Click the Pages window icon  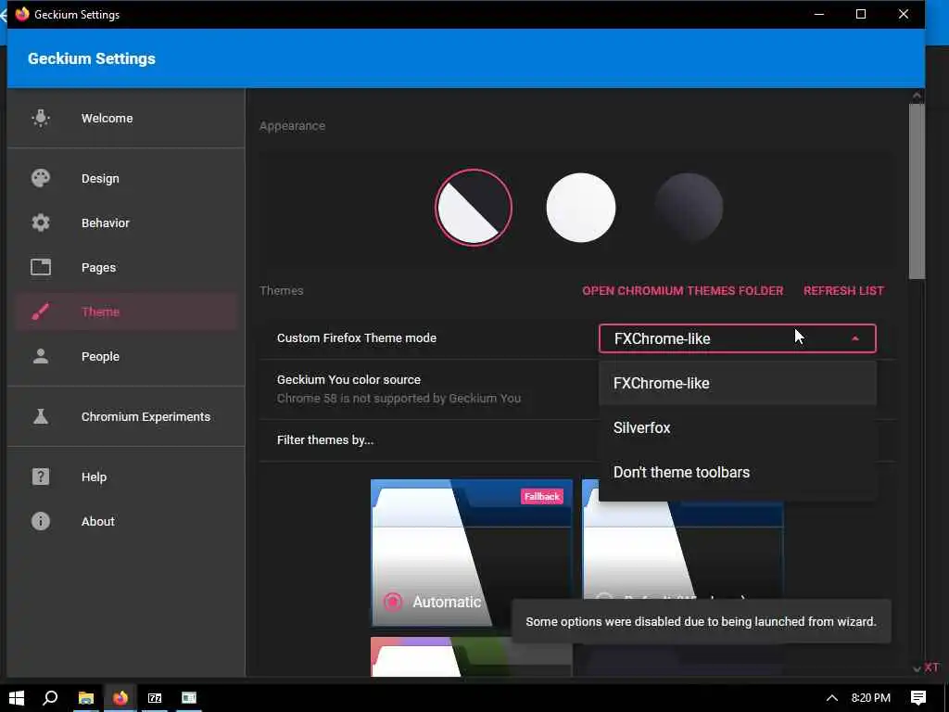41,267
